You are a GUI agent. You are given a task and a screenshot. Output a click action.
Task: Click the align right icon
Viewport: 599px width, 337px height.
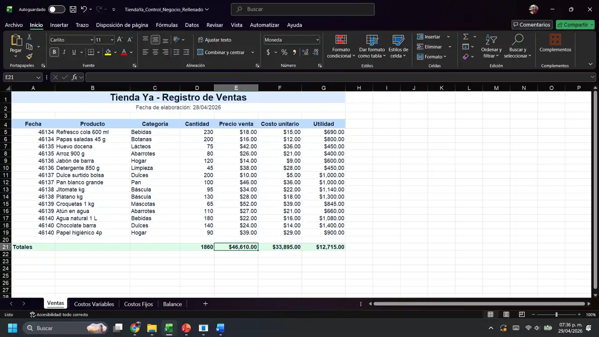(x=165, y=52)
